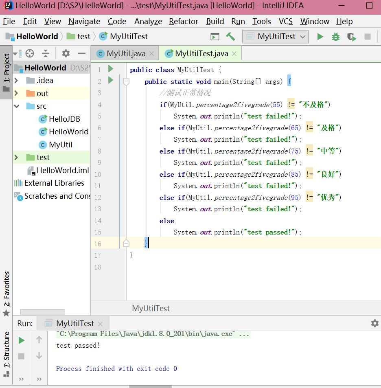The height and width of the screenshot is (388, 381).
Task: Click the Run console horizontal scrollbar
Action: click(x=151, y=386)
